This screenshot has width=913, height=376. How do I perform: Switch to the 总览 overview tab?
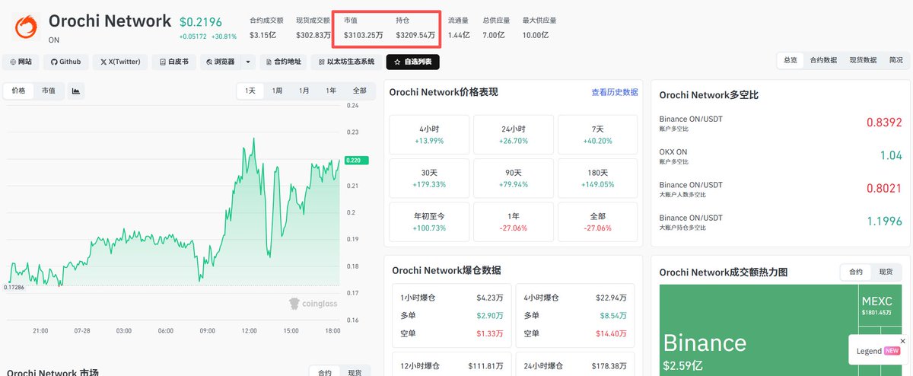[x=791, y=59]
